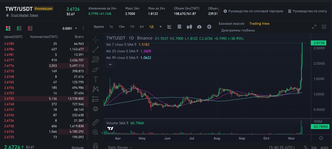Expand more timeframe intervals dropdown

(x=161, y=27)
